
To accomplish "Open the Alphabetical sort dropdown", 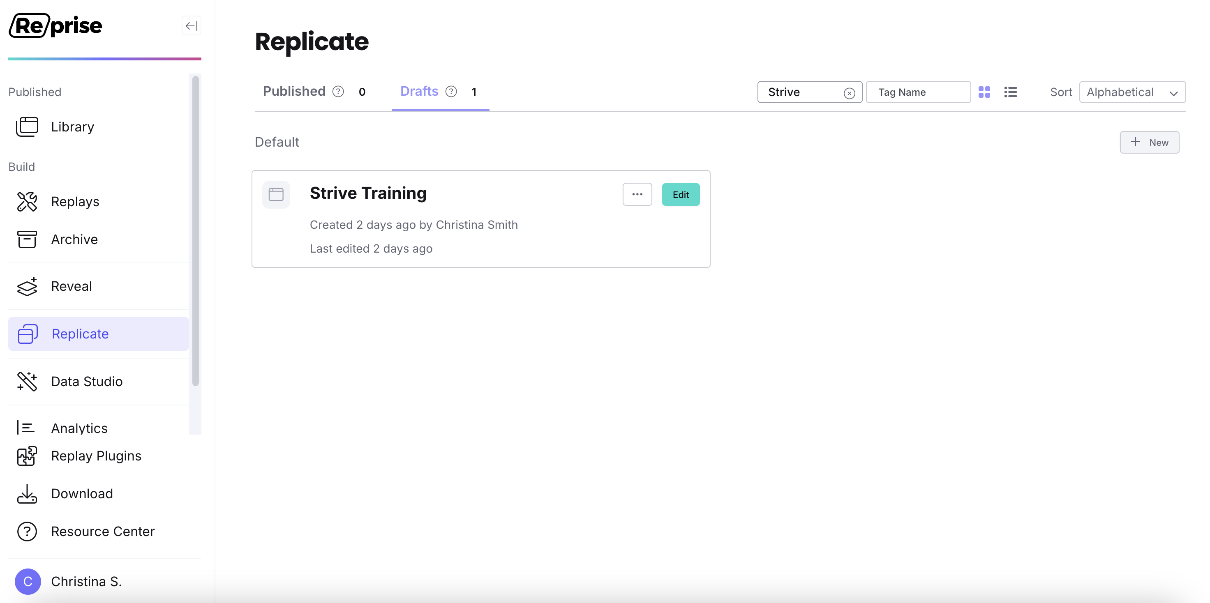I will [x=1132, y=92].
